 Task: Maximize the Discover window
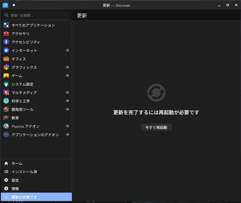[x=228, y=5]
